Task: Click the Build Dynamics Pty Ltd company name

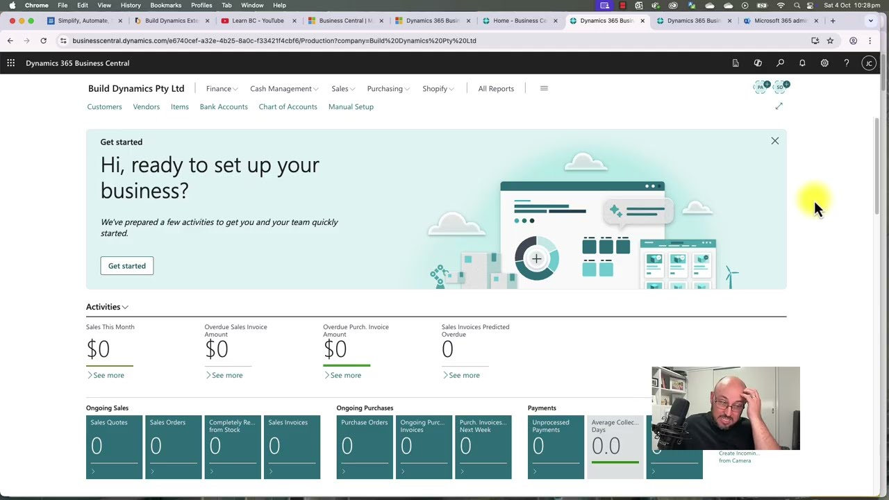Action: tap(136, 89)
